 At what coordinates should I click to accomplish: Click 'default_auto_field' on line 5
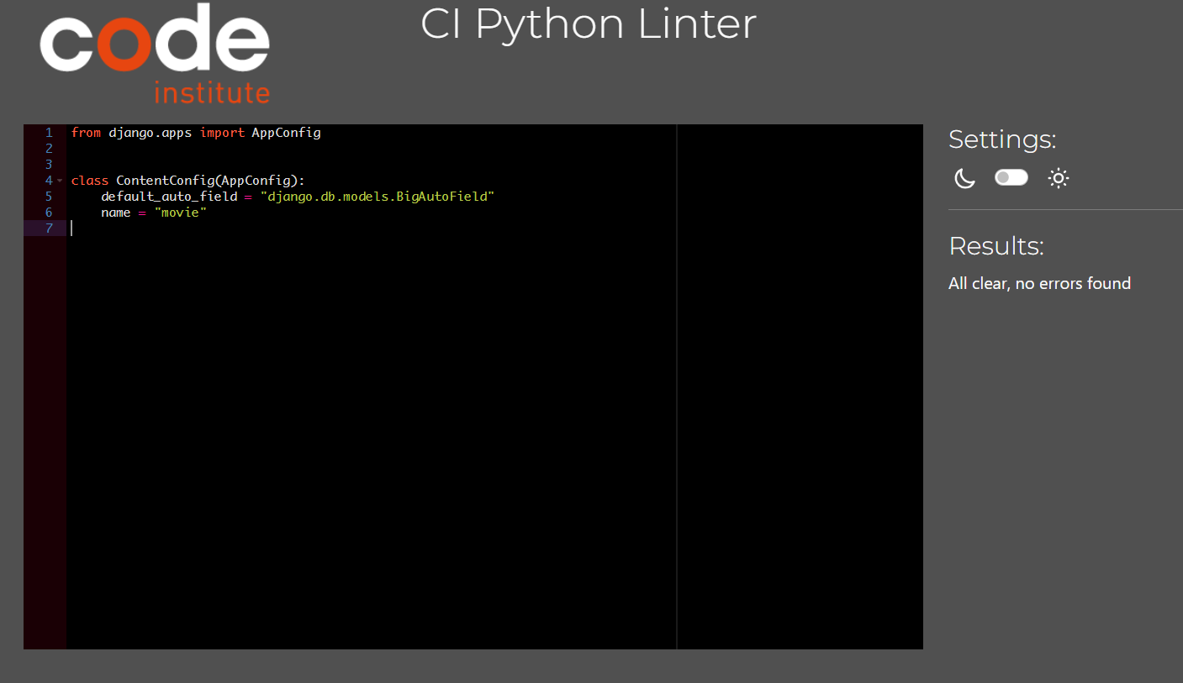(169, 197)
